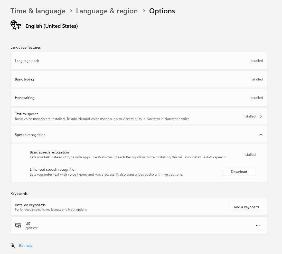
Task: Click the Get help headset icon
Action: pyautogui.click(x=13, y=246)
